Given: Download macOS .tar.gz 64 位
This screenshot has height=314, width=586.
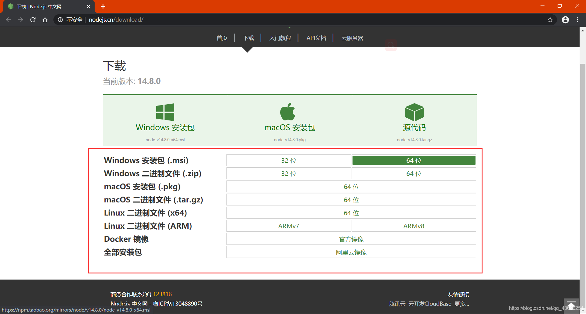Looking at the screenshot, I should tap(351, 200).
